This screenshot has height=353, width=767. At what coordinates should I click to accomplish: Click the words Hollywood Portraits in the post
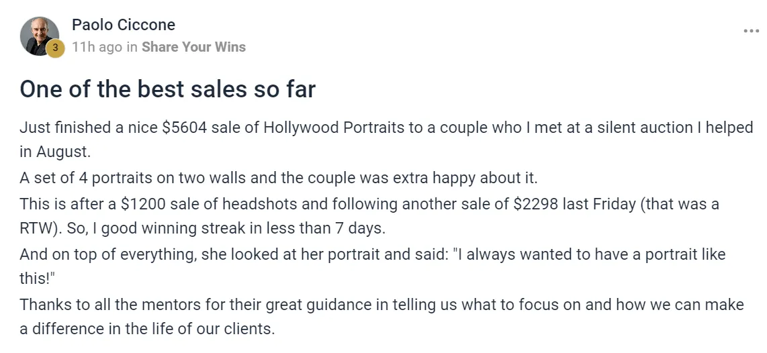coord(334,128)
